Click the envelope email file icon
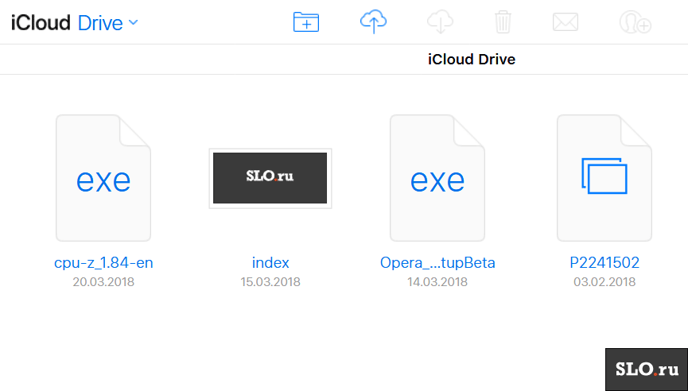This screenshot has width=688, height=391. pyautogui.click(x=566, y=22)
